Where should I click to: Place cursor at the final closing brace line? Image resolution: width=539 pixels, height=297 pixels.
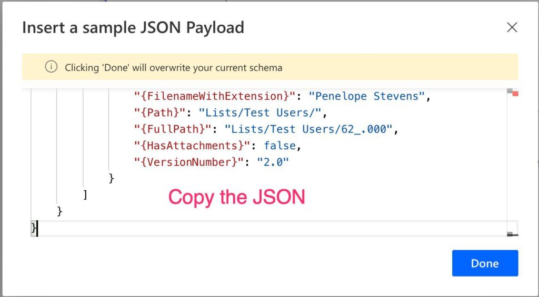(34, 228)
